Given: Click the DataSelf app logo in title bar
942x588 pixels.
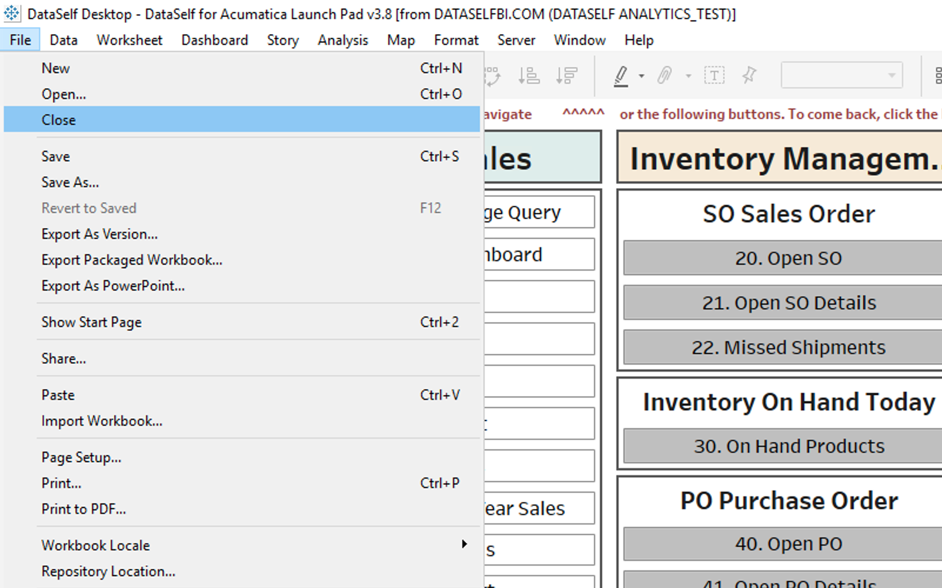Looking at the screenshot, I should [x=12, y=14].
